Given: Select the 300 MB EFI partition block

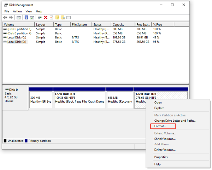Looking at the screenshot, I should click(x=41, y=98).
